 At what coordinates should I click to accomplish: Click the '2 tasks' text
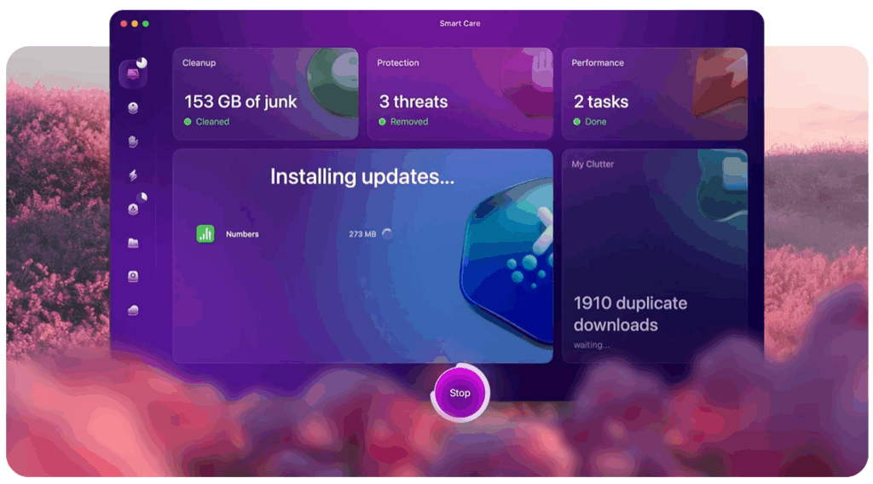(601, 101)
